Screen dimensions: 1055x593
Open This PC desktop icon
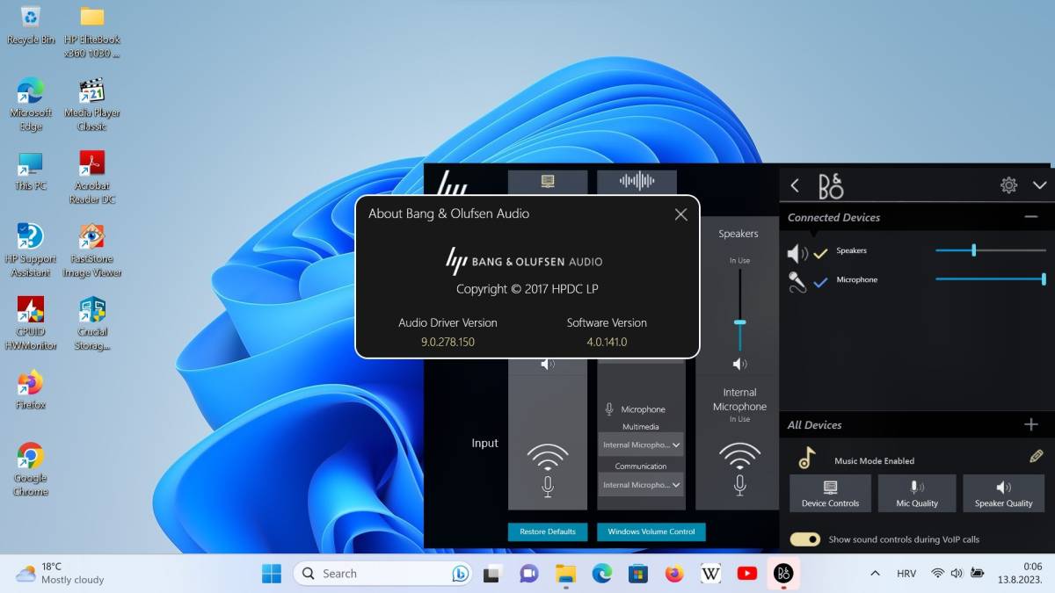31,171
